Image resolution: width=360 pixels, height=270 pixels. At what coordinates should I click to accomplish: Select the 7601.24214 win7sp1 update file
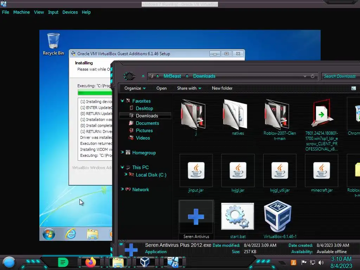[321, 125]
